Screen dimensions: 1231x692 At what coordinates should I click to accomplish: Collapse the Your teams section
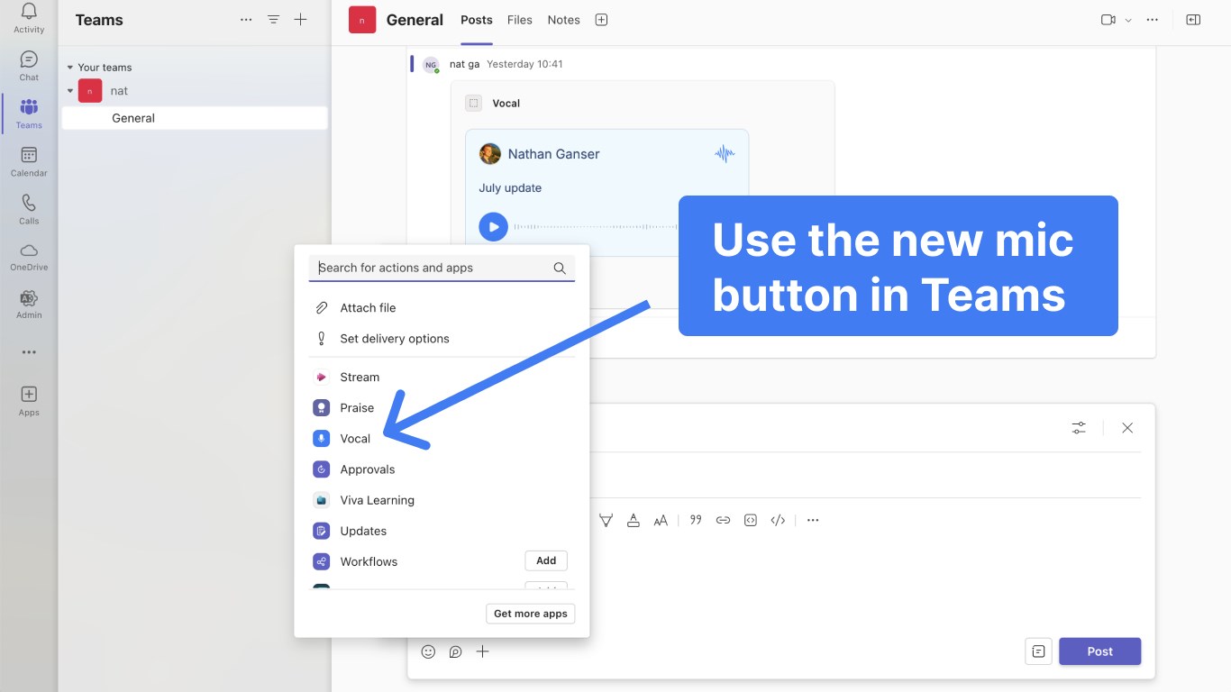(70, 68)
